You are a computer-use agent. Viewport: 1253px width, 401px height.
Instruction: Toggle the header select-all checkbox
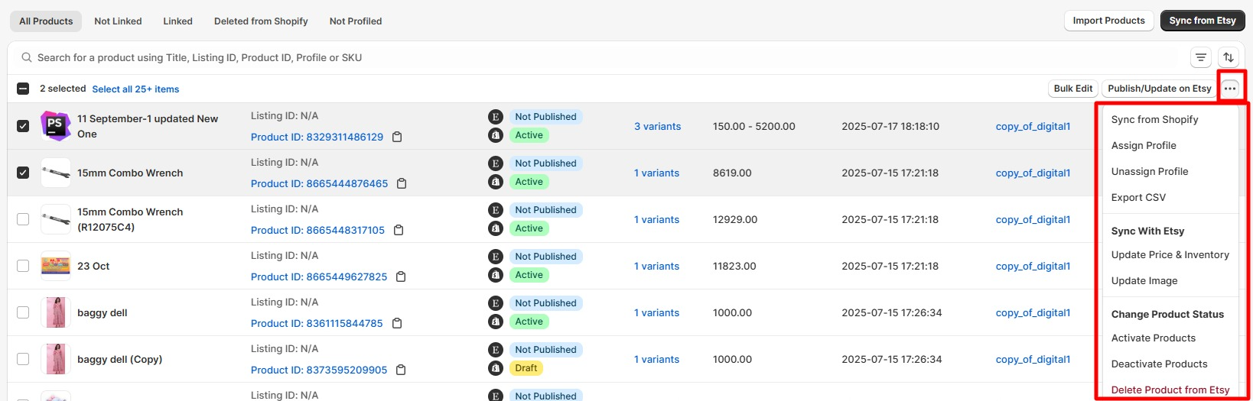pyautogui.click(x=23, y=89)
